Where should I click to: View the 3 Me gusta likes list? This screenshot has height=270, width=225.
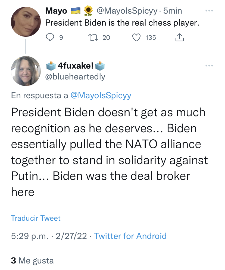pos(32,260)
